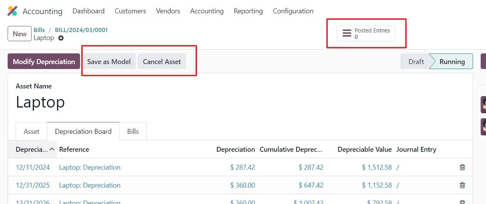The image size is (486, 204).
Task: Create a new record with New button
Action: pos(20,34)
